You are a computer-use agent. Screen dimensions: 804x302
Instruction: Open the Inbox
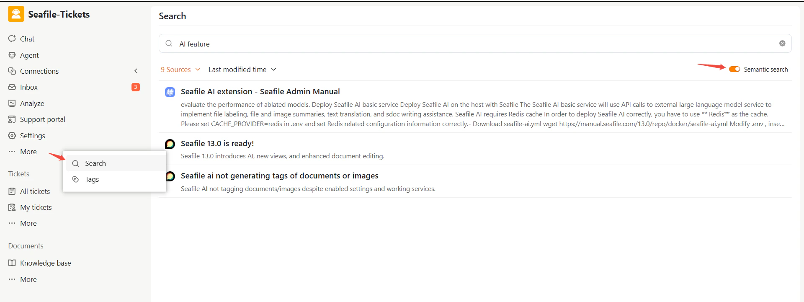tap(29, 87)
